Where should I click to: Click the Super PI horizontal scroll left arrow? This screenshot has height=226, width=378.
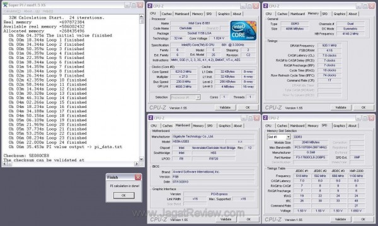pos(5,164)
